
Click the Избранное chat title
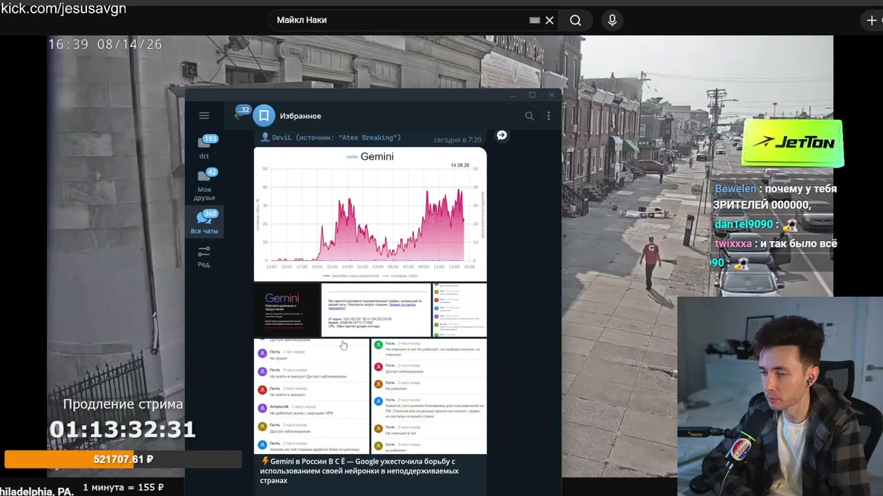[x=300, y=116]
